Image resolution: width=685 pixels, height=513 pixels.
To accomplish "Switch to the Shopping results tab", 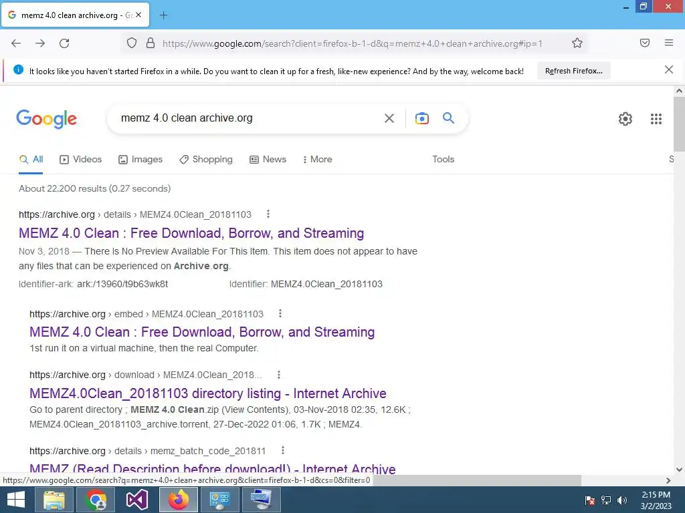I will [206, 160].
